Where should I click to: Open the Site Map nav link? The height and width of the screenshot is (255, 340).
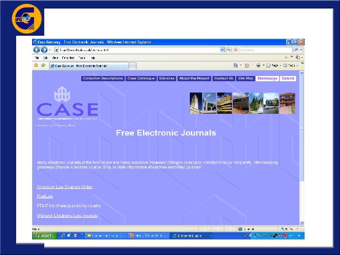[x=246, y=78]
